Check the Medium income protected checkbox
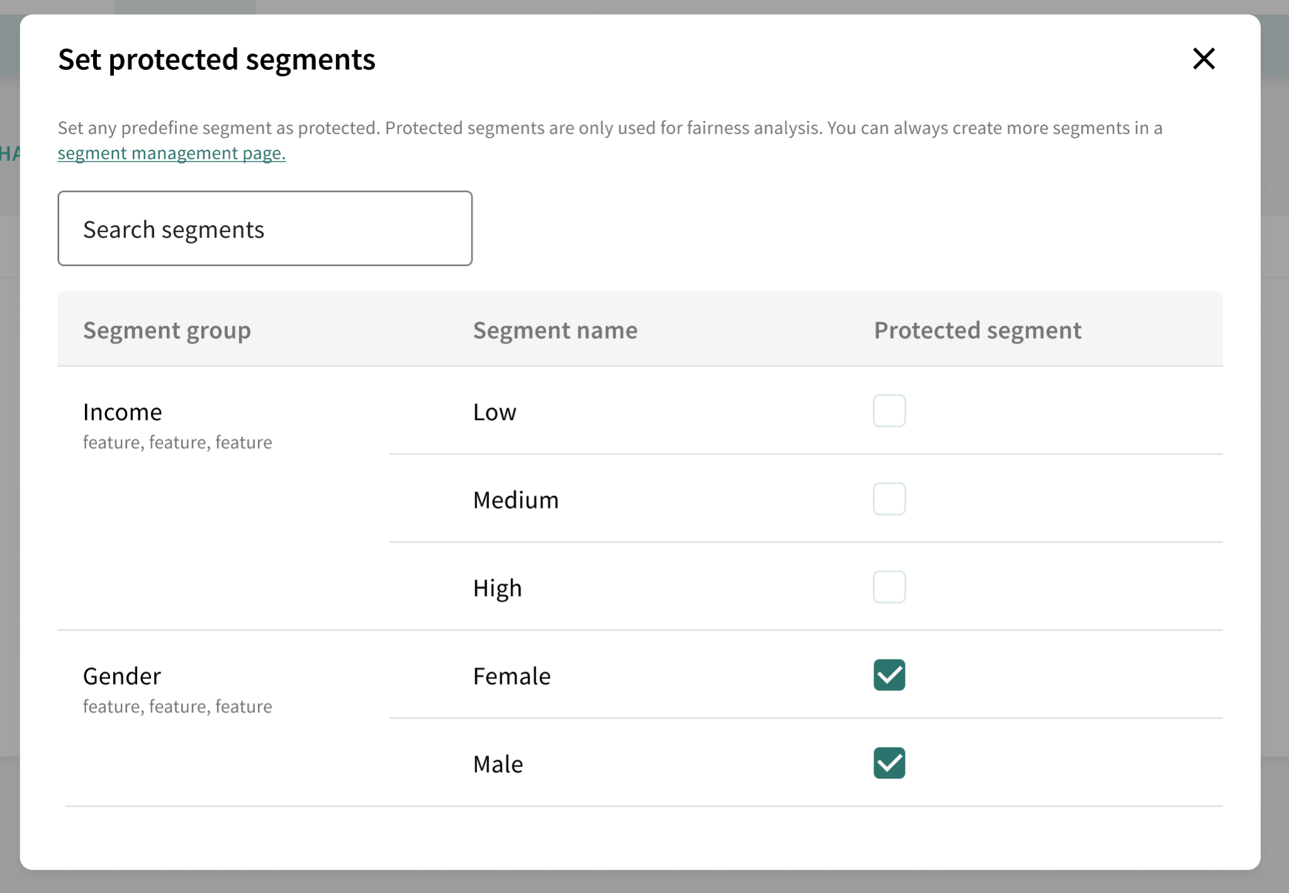 coord(889,499)
